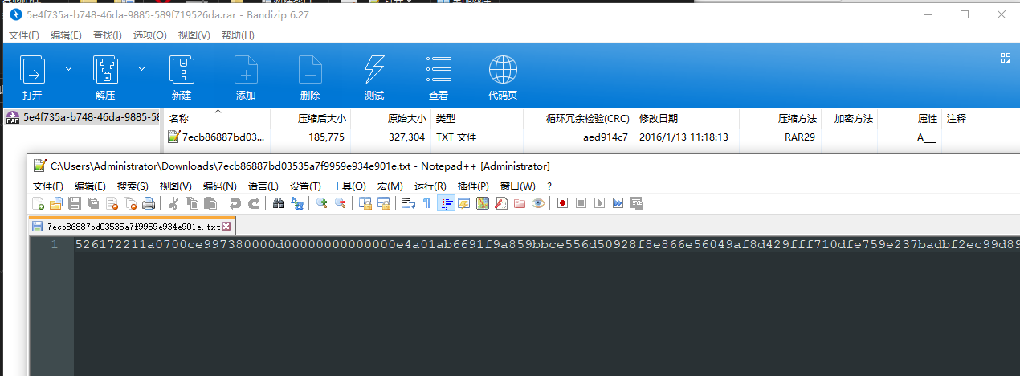The height and width of the screenshot is (376, 1020).
Task: Open dropdown arrow next to 解压
Action: [x=142, y=69]
